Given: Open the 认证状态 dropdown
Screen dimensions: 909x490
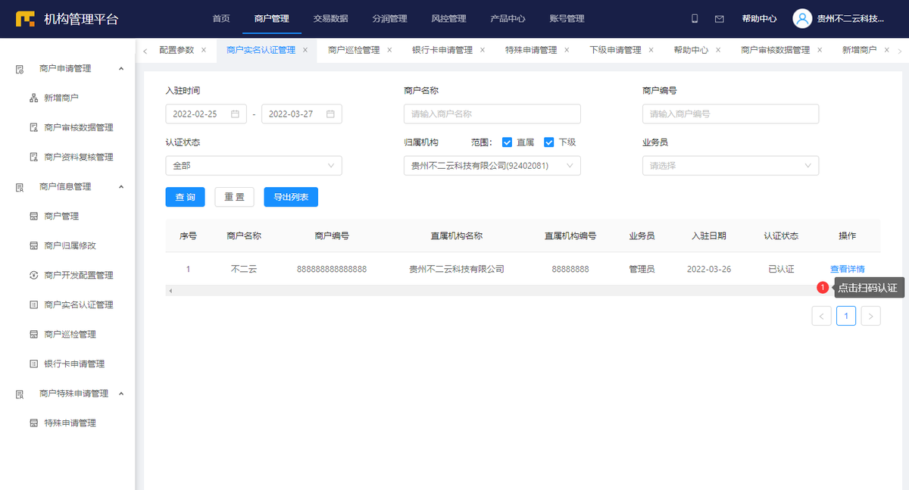Looking at the screenshot, I should [254, 165].
